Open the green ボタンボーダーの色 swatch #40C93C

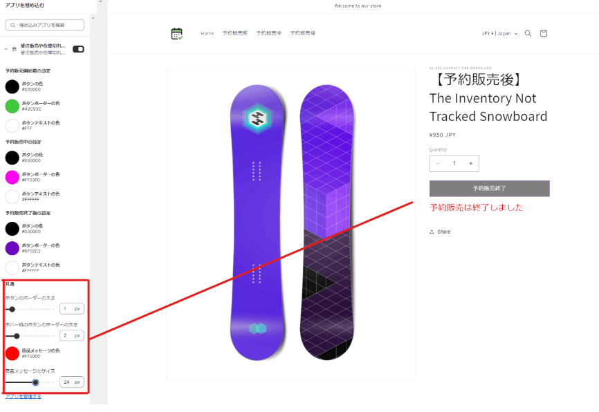[12, 106]
